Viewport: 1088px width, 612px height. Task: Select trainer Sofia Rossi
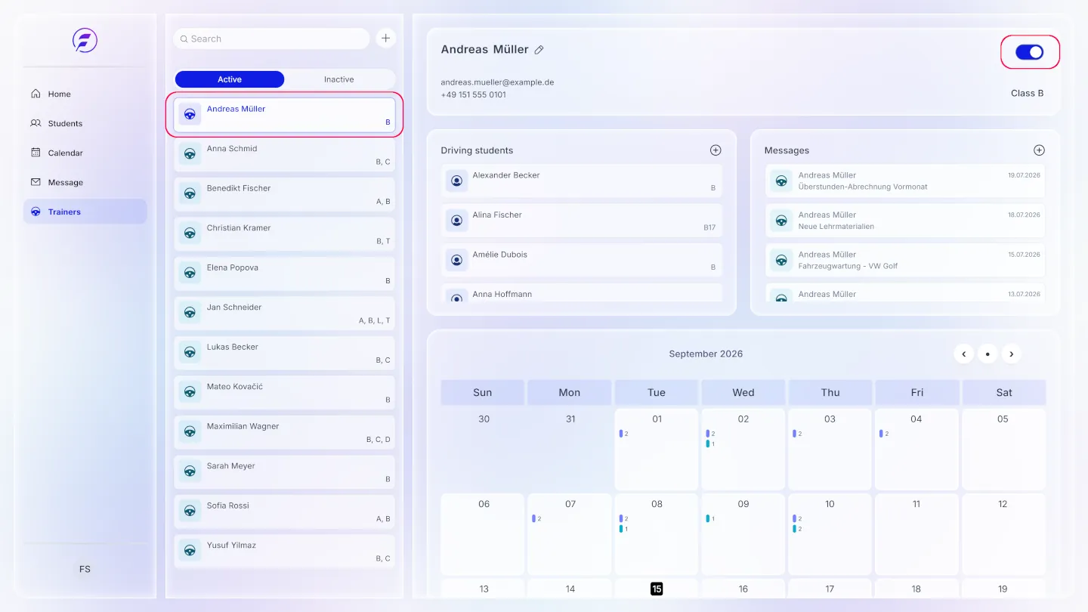tap(284, 512)
